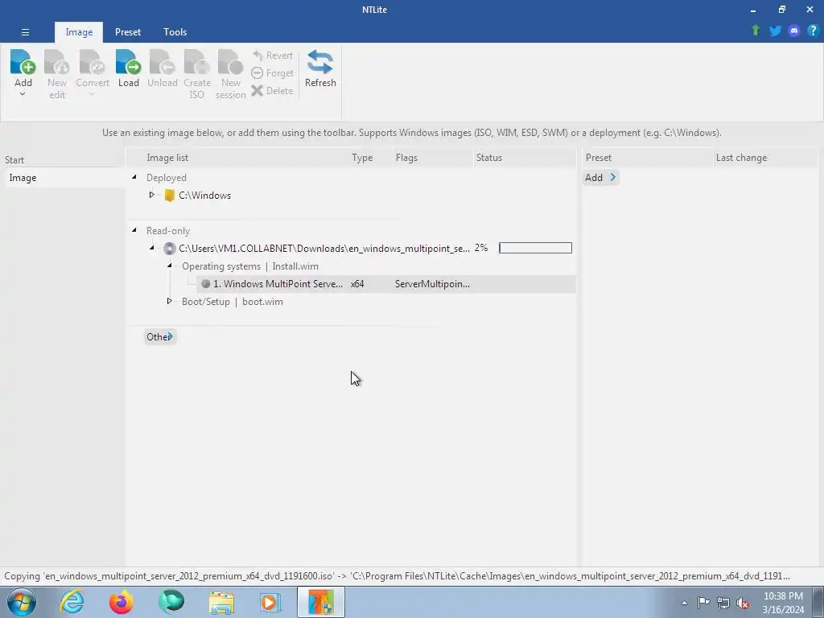Switch to the Tools ribbon tab
Image resolution: width=824 pixels, height=618 pixels.
[175, 32]
